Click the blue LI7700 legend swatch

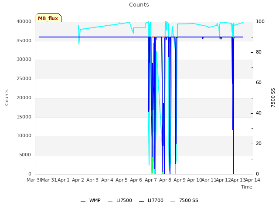[141, 201]
